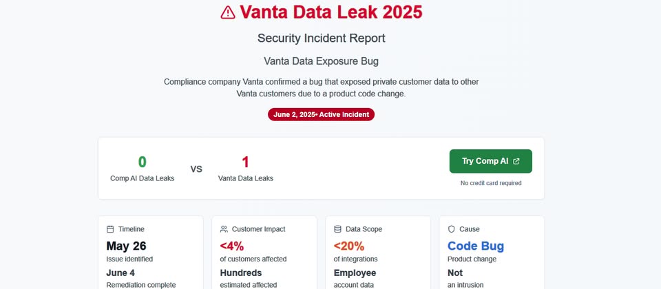Click the blue Code Bug text

(x=476, y=246)
